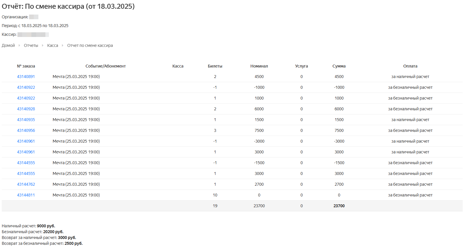Image resolution: width=465 pixels, height=248 pixels.
Task: Open the Отчеты breadcrumb
Action: click(31, 45)
